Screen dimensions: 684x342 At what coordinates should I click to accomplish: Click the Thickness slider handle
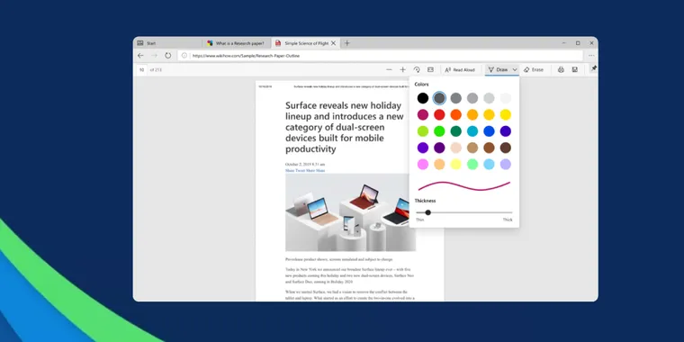427,212
